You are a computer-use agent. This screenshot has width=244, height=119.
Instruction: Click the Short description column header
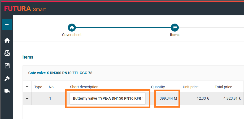[x=84, y=87]
